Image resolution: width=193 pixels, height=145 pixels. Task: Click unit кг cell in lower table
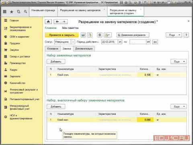click(158, 120)
